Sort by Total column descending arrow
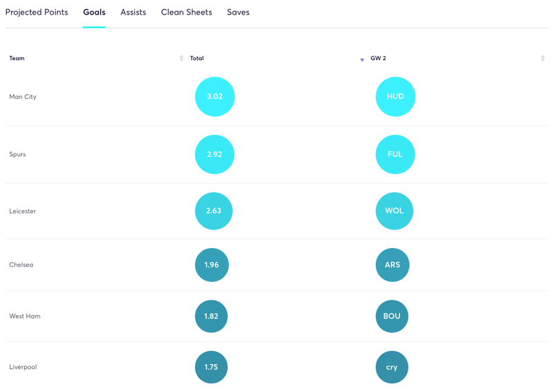The width and height of the screenshot is (552, 389). coord(362,60)
